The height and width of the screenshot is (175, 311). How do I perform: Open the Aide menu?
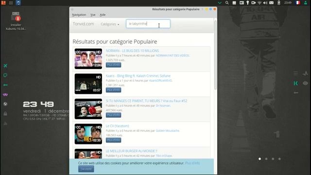(103, 15)
